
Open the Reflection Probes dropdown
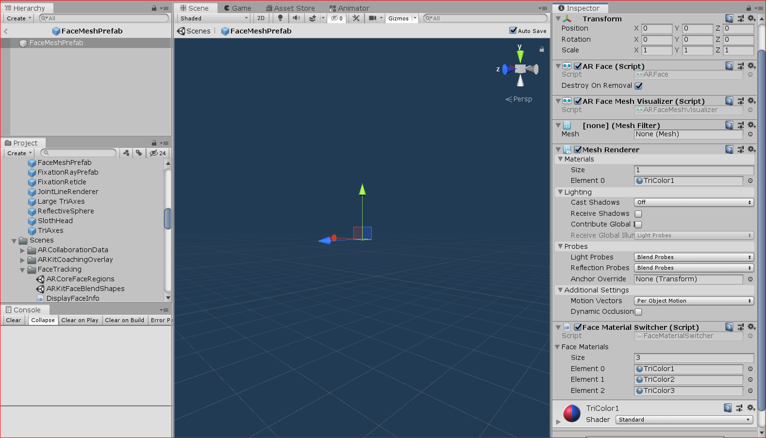(x=694, y=268)
